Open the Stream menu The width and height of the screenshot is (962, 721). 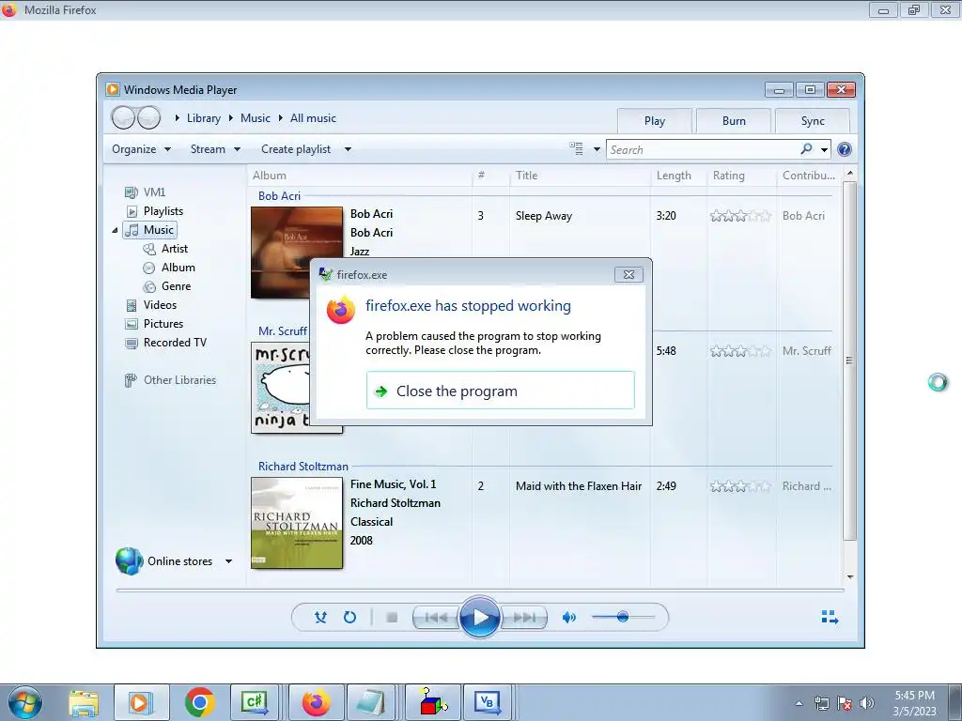(x=215, y=149)
